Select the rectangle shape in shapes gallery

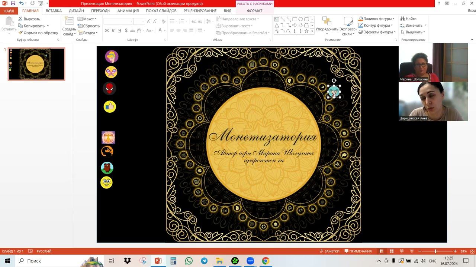pyautogui.click(x=295, y=19)
